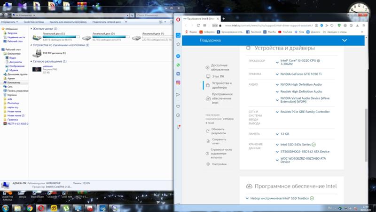Click the snapshot camera icon in address bar

click(316, 25)
